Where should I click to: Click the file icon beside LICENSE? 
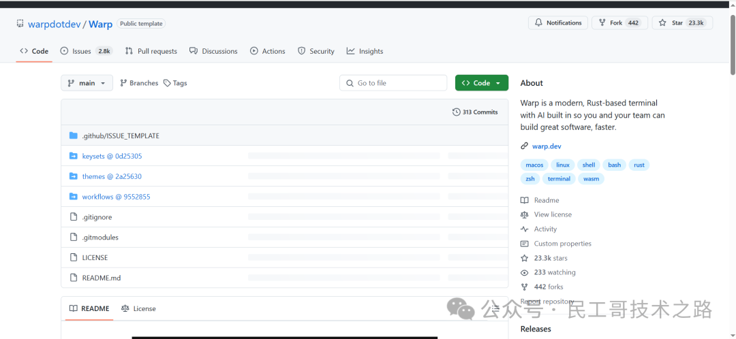pos(73,257)
